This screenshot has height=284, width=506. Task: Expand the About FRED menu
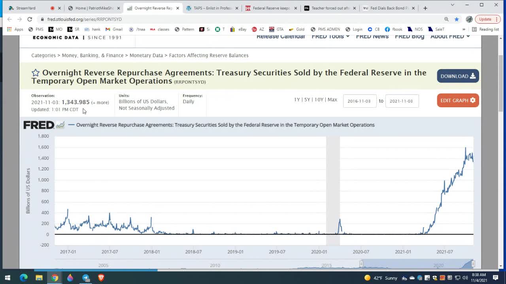[x=450, y=36]
